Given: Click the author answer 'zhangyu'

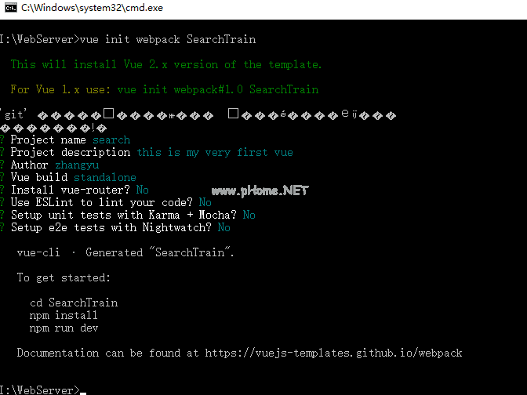Looking at the screenshot, I should (x=77, y=165).
